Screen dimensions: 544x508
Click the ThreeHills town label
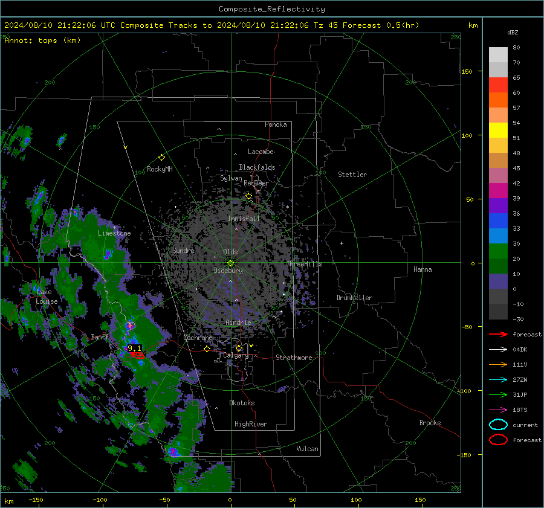[x=304, y=264]
